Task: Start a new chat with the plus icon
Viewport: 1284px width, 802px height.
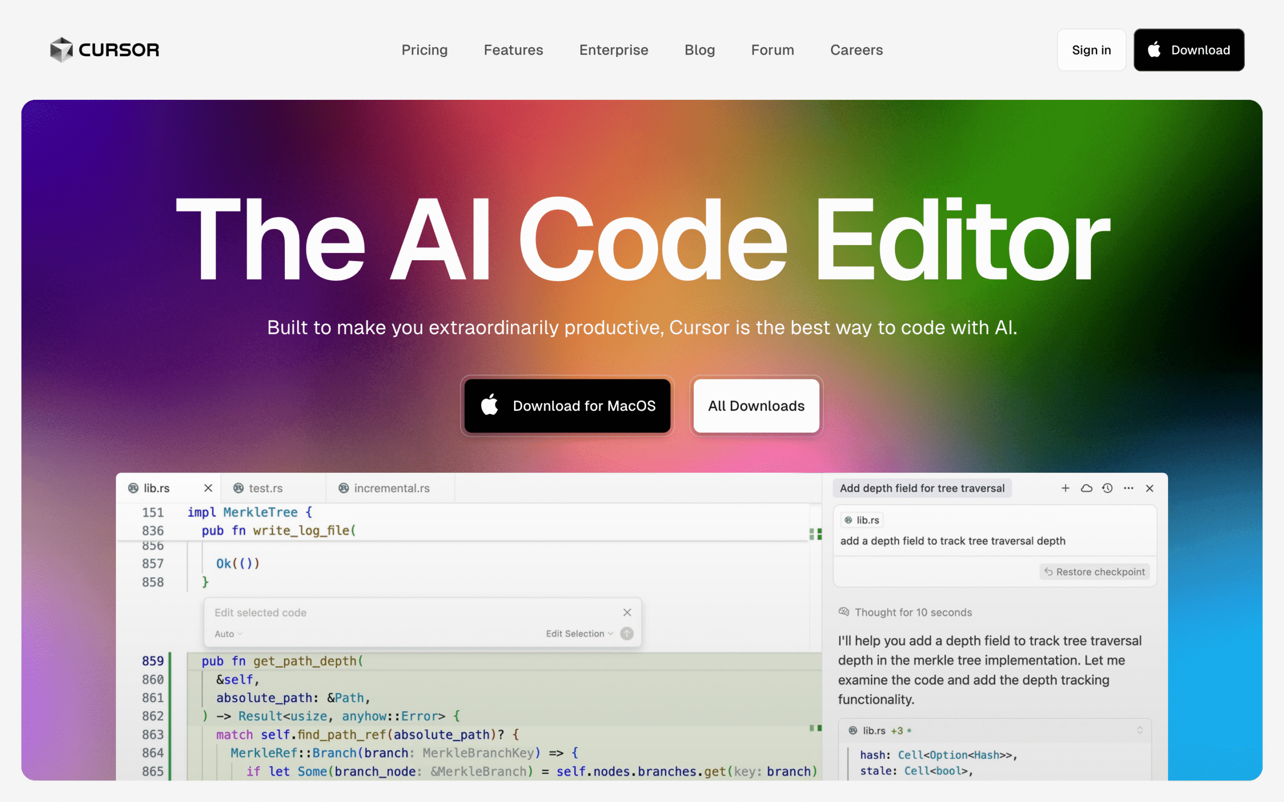Action: [x=1065, y=488]
